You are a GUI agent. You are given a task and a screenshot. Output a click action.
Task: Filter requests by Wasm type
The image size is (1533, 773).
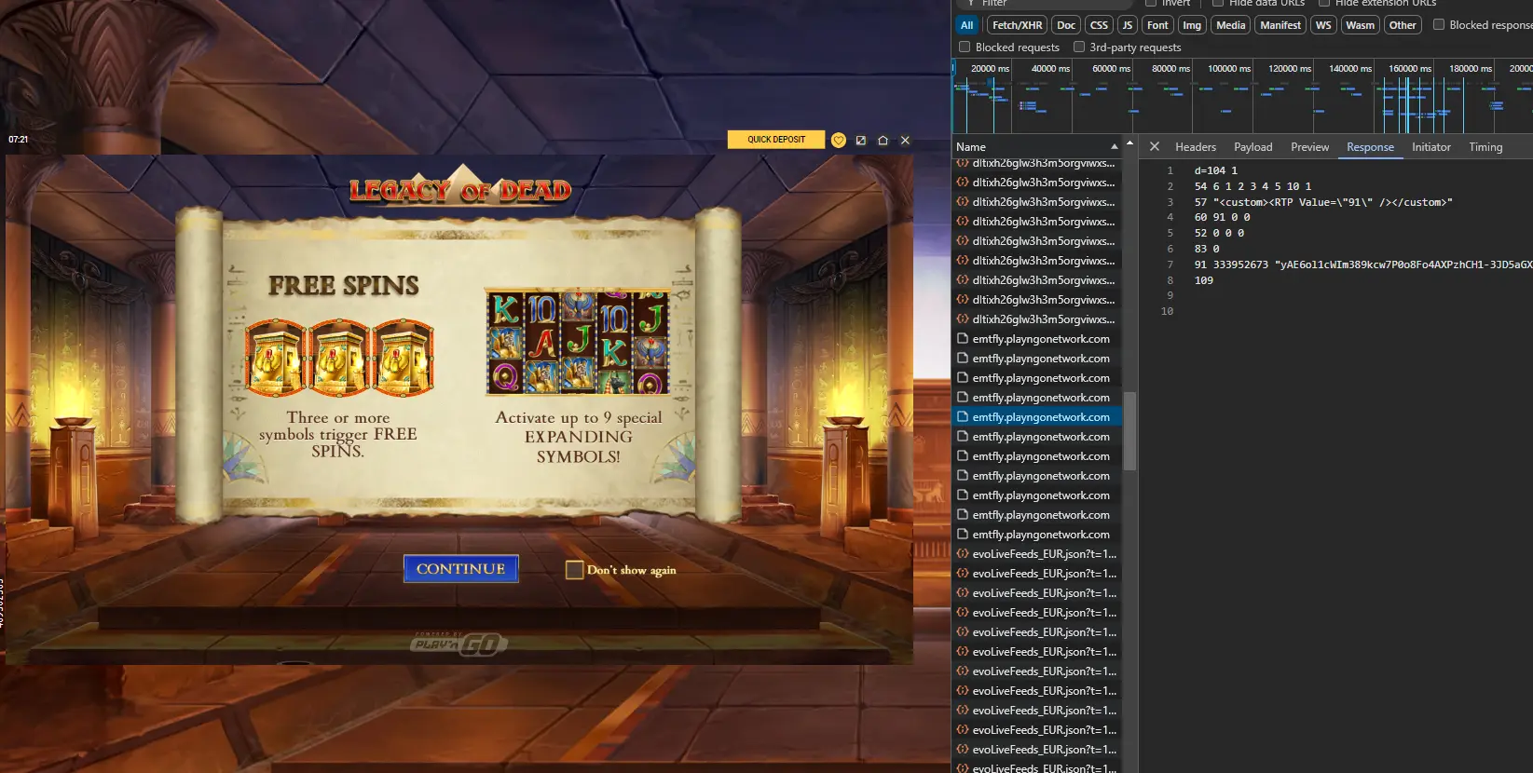click(x=1360, y=25)
